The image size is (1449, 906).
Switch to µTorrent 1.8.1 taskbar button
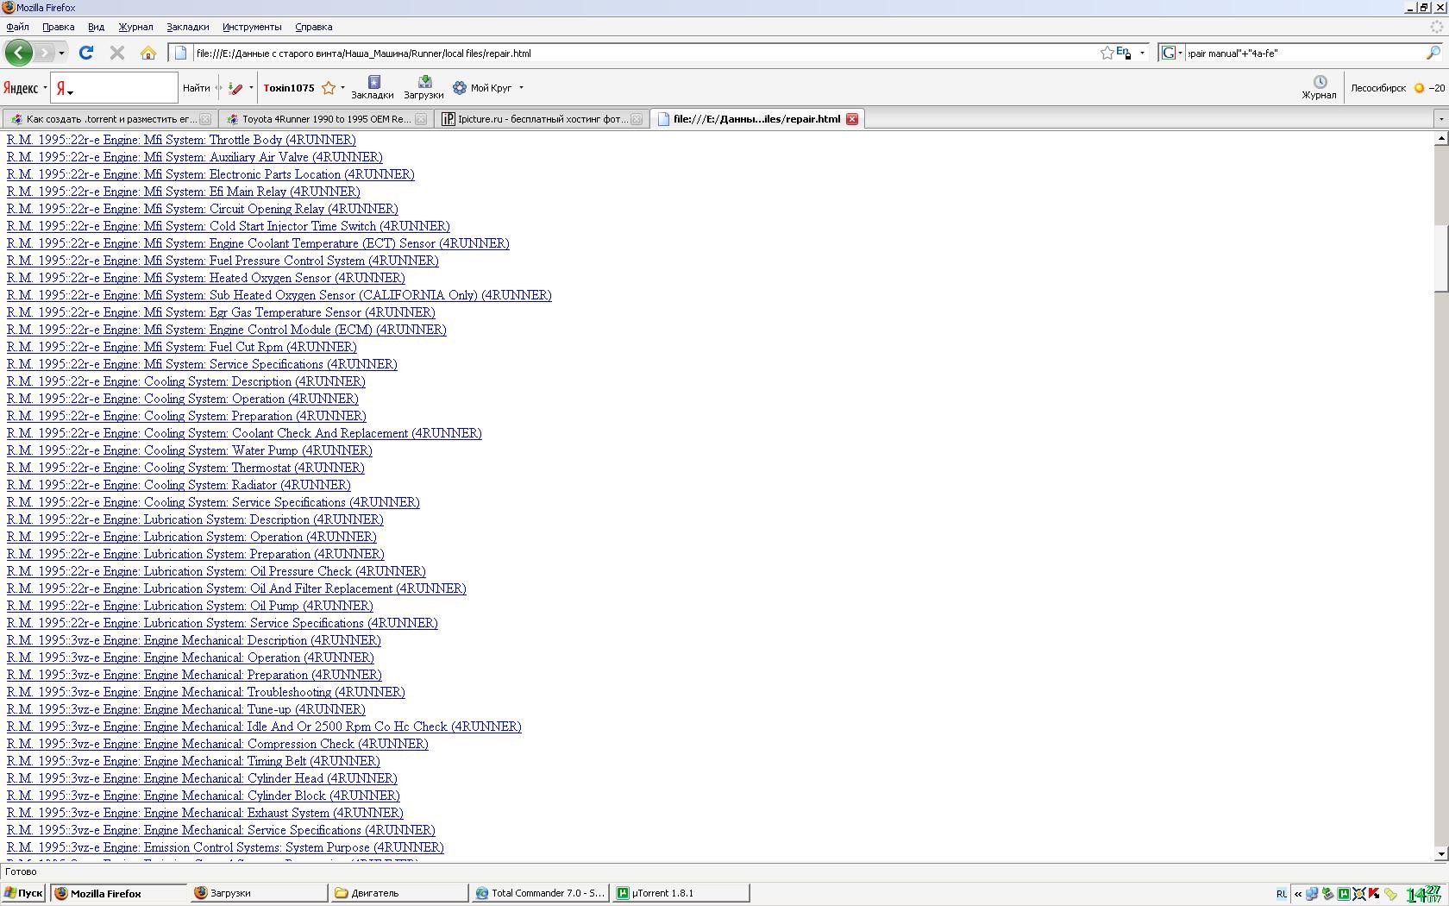pyautogui.click(x=680, y=893)
